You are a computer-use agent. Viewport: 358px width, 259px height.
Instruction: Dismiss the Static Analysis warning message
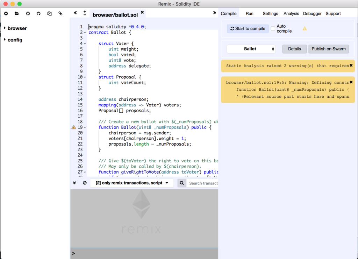351,65
